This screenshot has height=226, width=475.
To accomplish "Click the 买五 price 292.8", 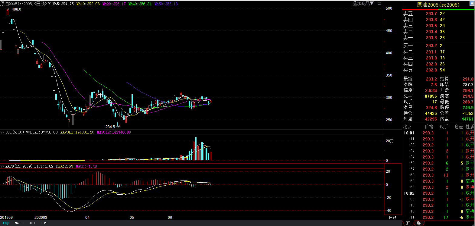I will tap(431, 70).
